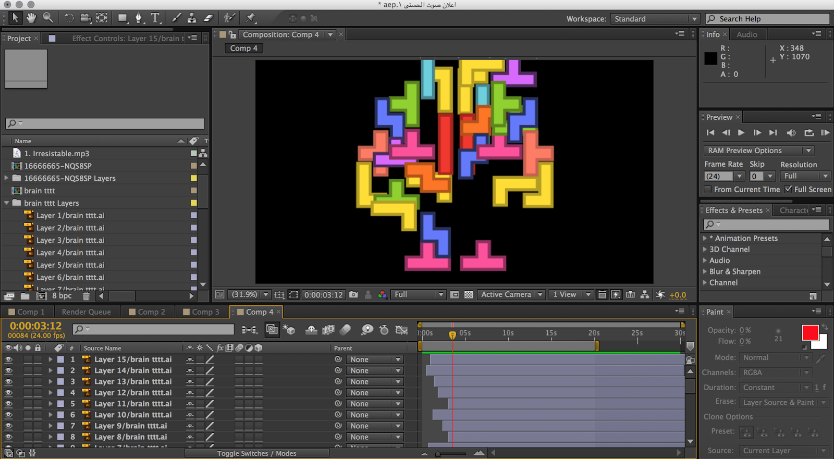Click the Comp 4 breadcrumb button
This screenshot has width=834, height=459.
coord(244,48)
